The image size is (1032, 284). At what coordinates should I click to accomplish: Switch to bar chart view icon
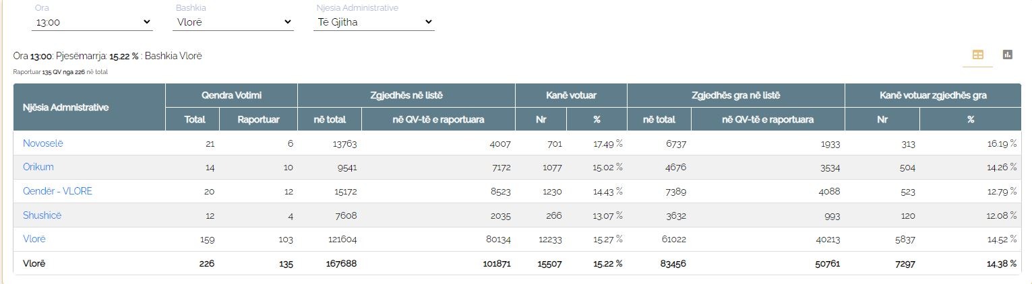coord(1008,55)
